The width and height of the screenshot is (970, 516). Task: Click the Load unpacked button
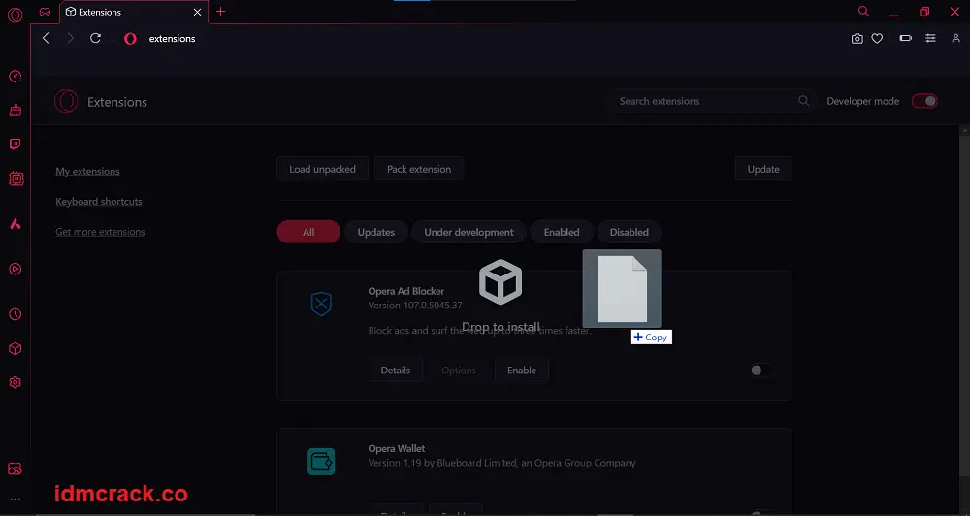click(x=322, y=169)
